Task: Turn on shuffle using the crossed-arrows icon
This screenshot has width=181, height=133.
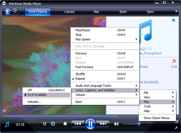Action: pyautogui.click(x=45, y=124)
